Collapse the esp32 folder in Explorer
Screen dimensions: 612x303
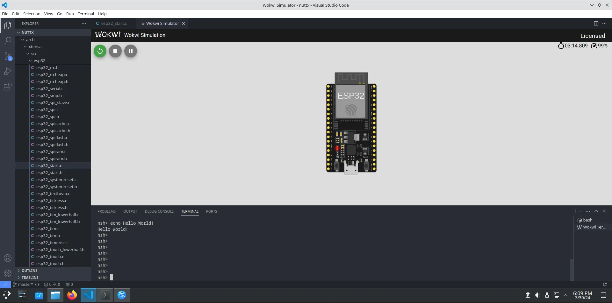click(31, 60)
